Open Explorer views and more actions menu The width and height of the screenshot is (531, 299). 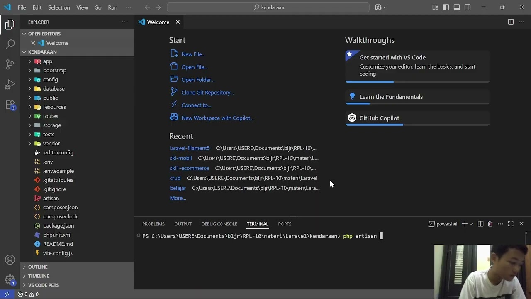(125, 22)
